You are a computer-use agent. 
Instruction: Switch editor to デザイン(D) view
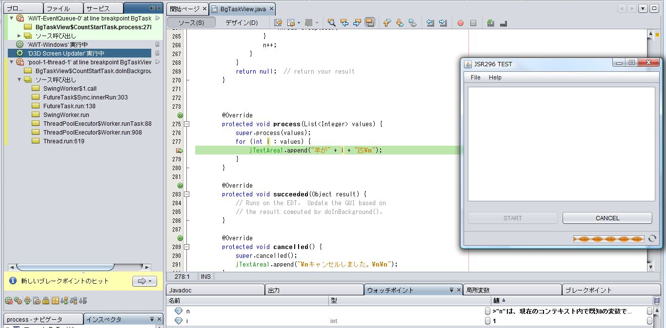(242, 22)
